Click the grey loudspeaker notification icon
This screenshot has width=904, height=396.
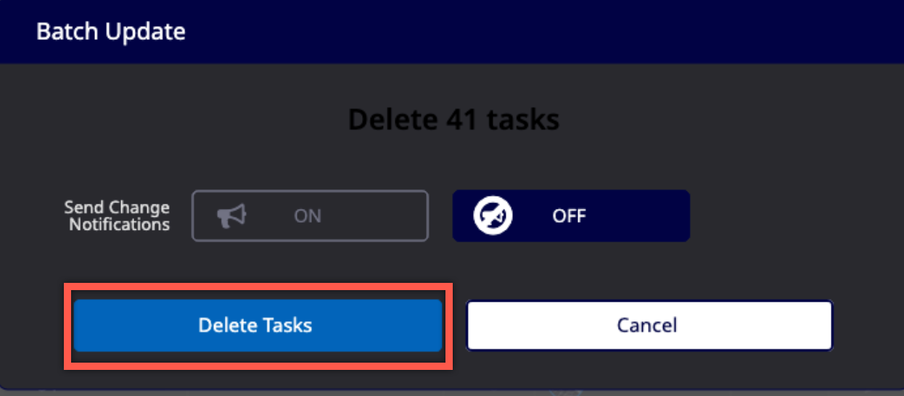point(232,215)
